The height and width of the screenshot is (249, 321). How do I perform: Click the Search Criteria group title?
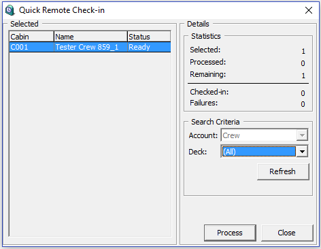[x=216, y=122]
